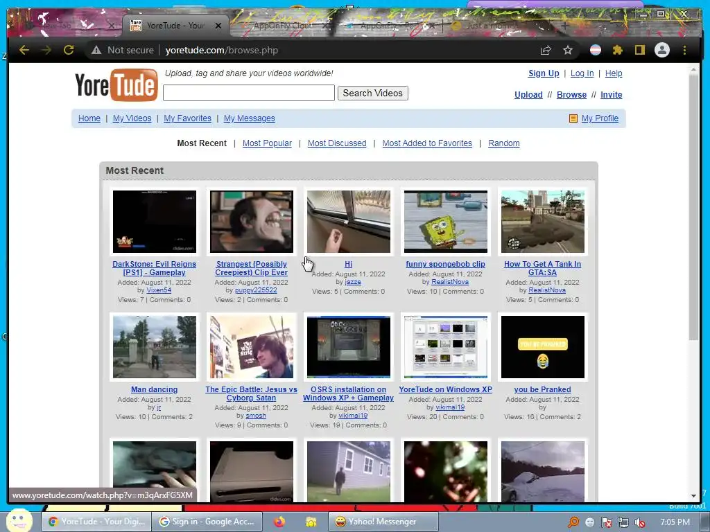Close the YoreTude browser tab
This screenshot has height=532, width=710.
(x=218, y=26)
